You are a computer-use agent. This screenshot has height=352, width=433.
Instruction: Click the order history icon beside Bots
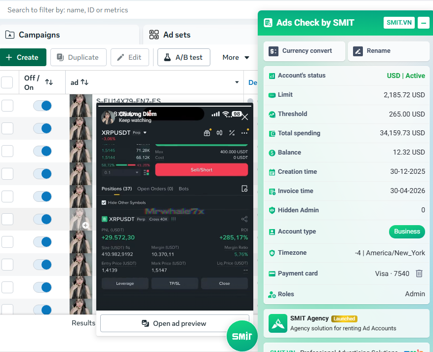point(244,189)
